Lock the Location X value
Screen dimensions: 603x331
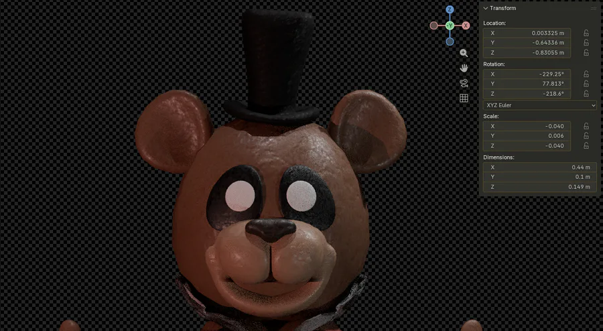click(586, 33)
